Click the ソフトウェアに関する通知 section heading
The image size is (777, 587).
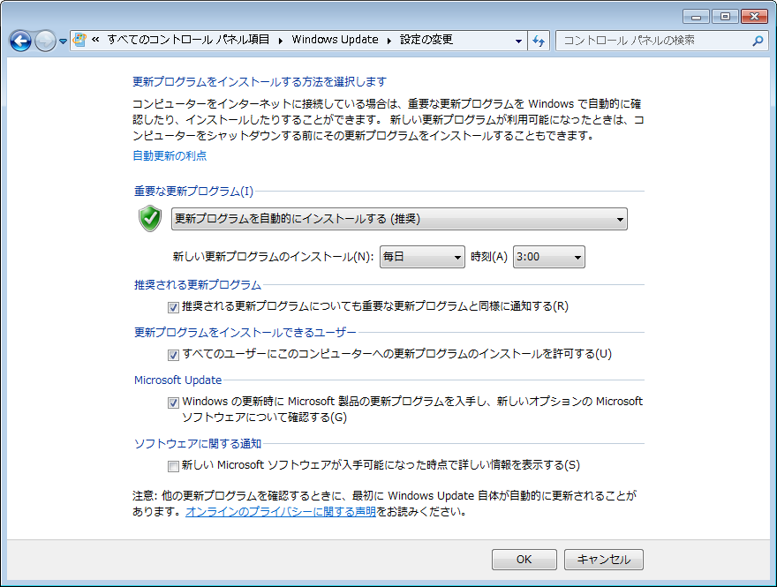198,443
